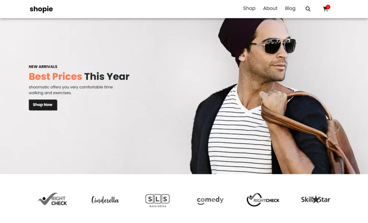Click the Best Prices This Year headline

pos(79,77)
